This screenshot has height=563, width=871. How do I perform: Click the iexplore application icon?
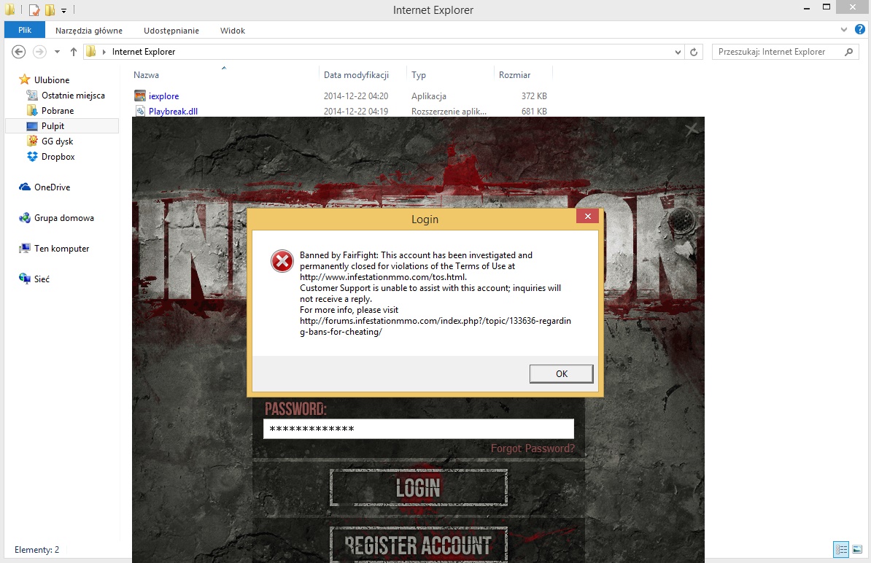click(140, 96)
